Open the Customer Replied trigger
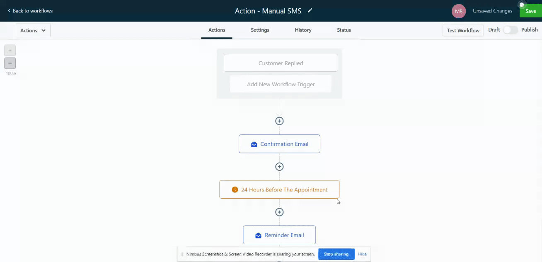The height and width of the screenshot is (262, 542). [x=281, y=63]
